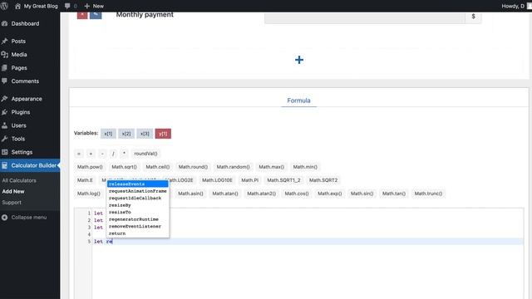Insert variable x[1]

pos(108,134)
